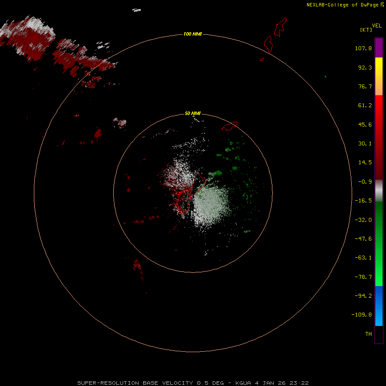Click the -47.6 velocity scale value

(363, 239)
